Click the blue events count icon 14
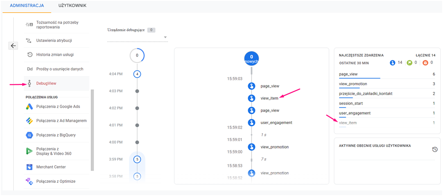The height and width of the screenshot is (196, 443). [392, 62]
